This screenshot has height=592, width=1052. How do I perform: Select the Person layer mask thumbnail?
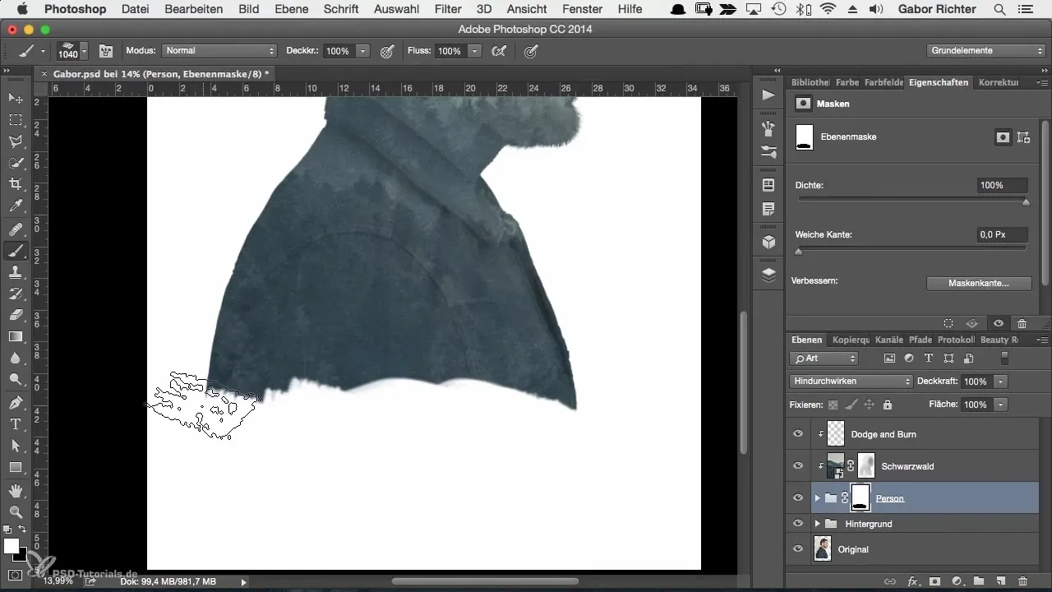coord(860,498)
